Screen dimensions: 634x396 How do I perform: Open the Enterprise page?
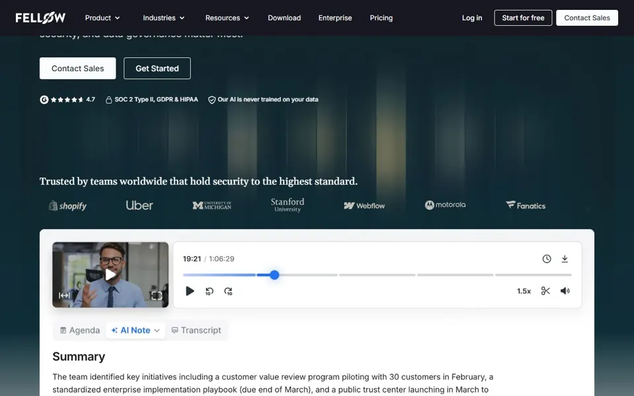coord(335,18)
